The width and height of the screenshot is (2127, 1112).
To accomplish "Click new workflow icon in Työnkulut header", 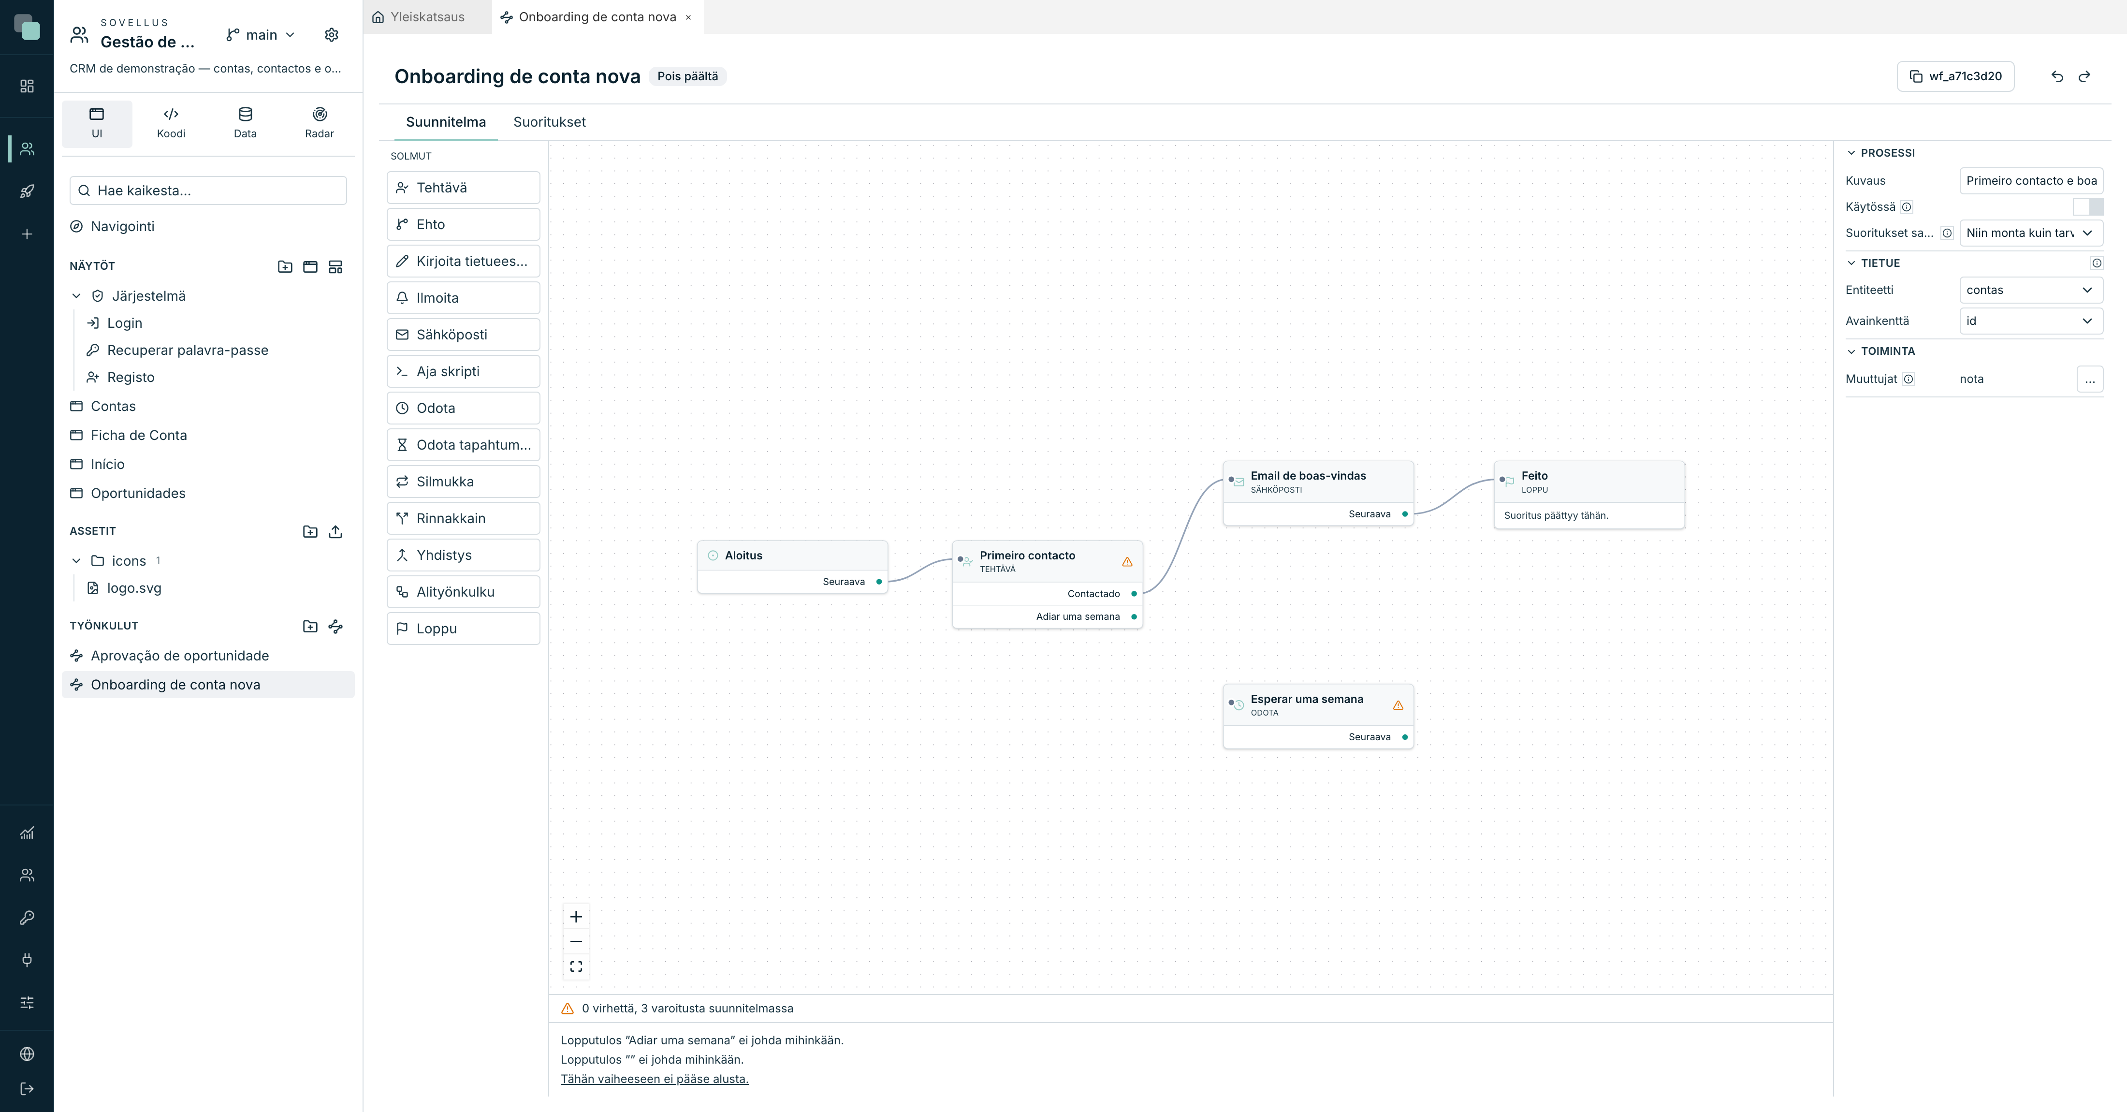I will (335, 627).
